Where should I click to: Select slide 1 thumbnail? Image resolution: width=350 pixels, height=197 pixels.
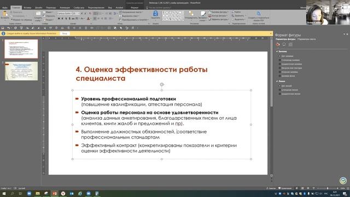(x=21, y=49)
